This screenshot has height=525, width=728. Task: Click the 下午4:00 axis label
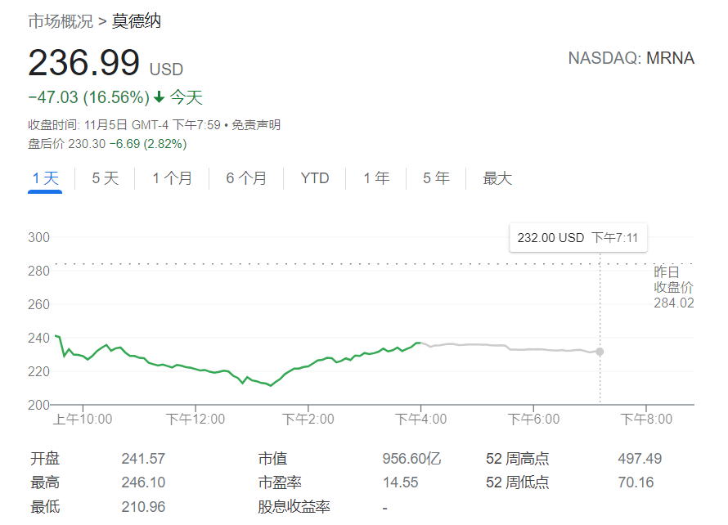click(x=420, y=420)
